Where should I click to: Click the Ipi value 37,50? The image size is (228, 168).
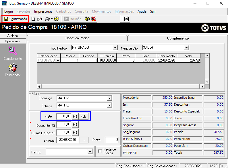[x=163, y=104]
